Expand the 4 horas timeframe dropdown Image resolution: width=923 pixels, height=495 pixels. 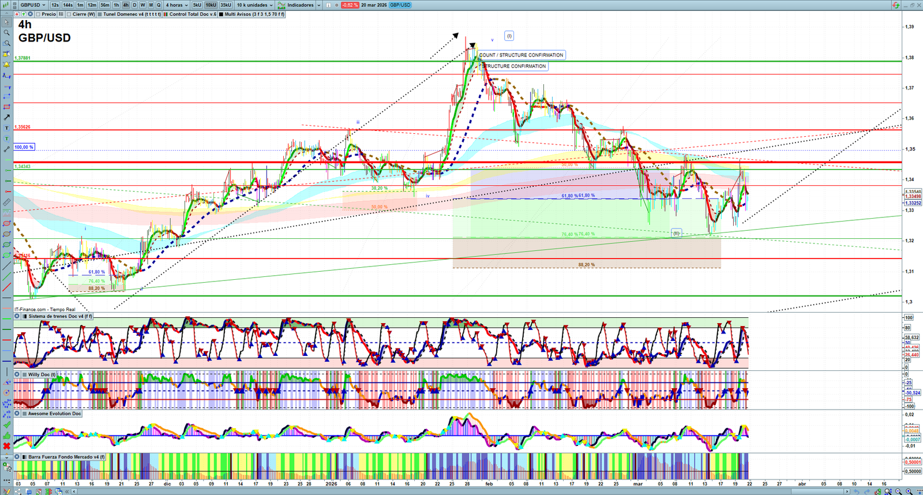point(177,5)
